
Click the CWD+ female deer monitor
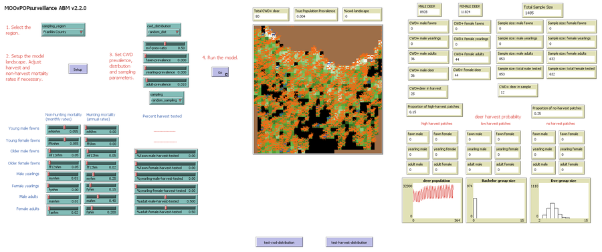click(472, 73)
